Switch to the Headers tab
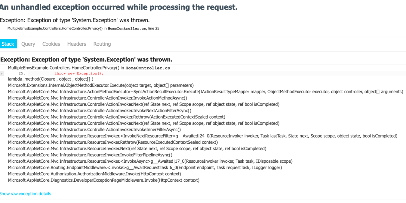The width and height of the screenshot is (406, 203). 76,44
